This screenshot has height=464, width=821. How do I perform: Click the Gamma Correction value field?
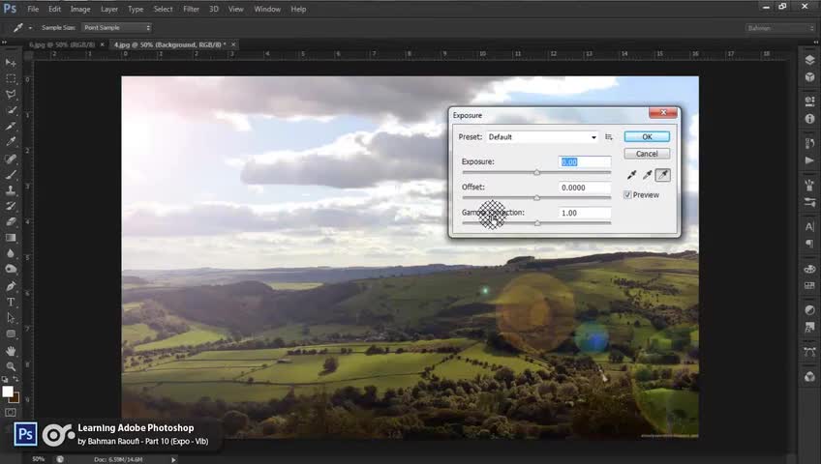pyautogui.click(x=585, y=213)
